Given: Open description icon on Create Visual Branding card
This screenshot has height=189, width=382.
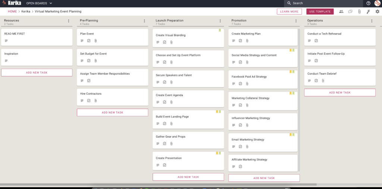Looking at the screenshot, I should coord(158,42).
